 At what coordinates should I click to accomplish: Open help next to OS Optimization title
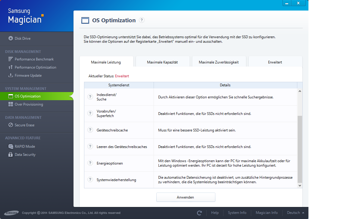142,20
